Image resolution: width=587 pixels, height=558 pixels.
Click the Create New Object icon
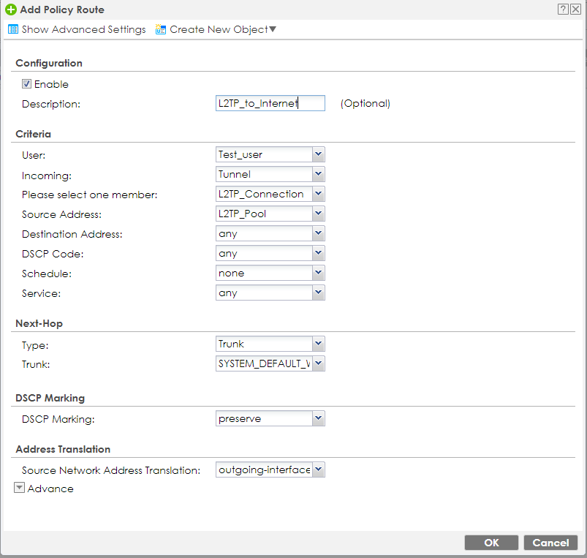pyautogui.click(x=161, y=30)
